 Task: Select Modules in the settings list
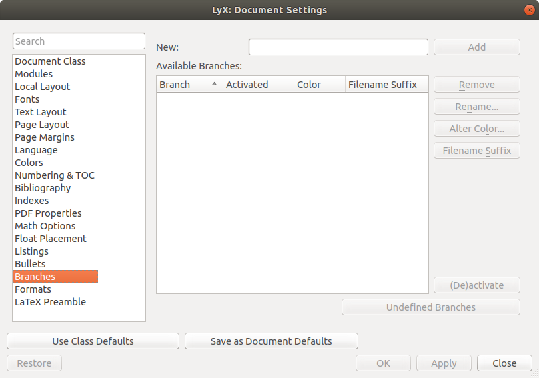(x=33, y=74)
